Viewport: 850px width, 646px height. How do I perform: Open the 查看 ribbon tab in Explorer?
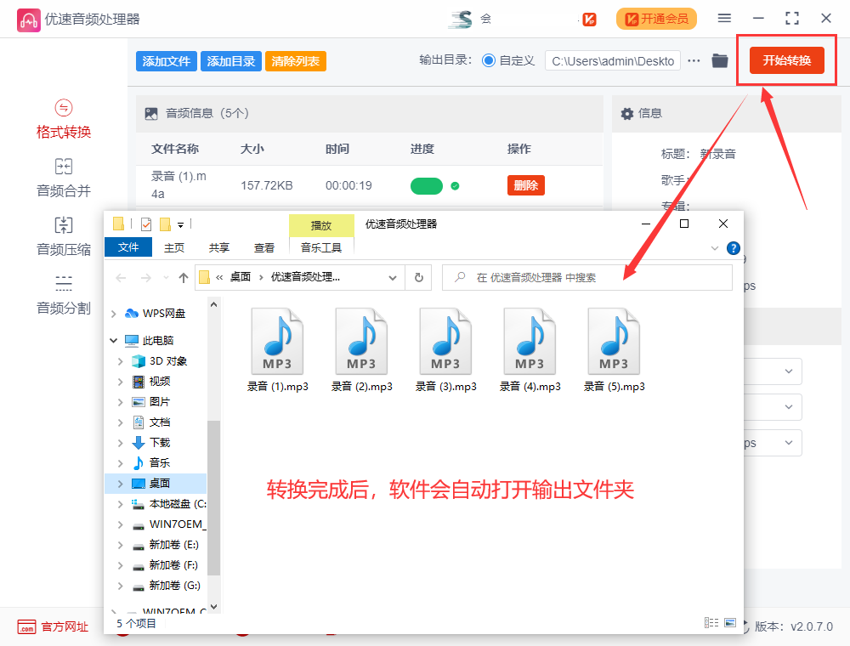tap(264, 247)
